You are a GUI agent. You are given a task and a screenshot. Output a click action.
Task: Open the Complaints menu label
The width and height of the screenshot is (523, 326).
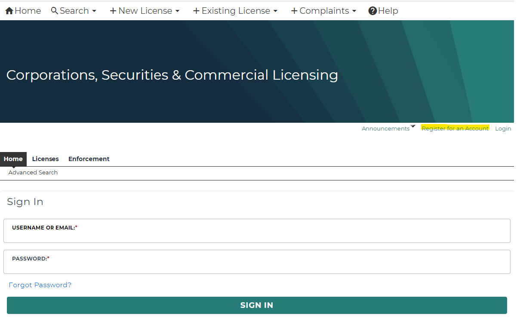[x=324, y=11]
